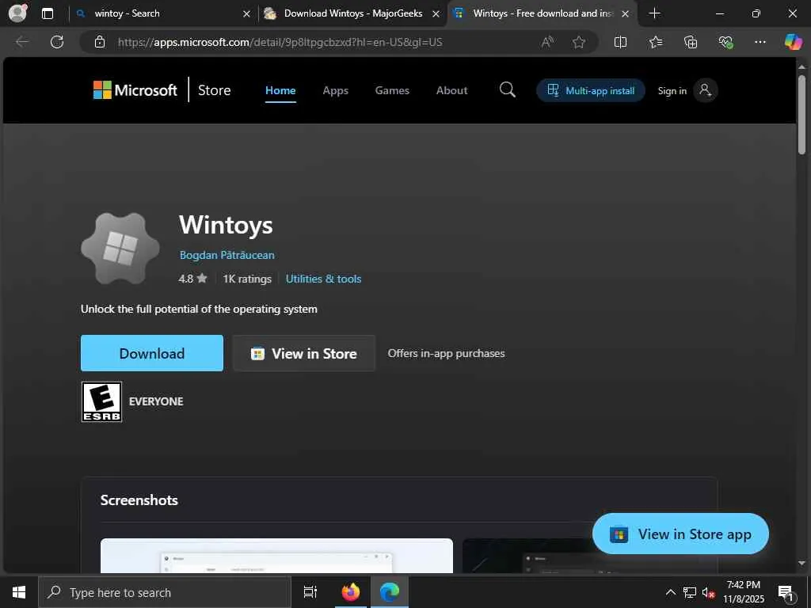Open the Favorites list

(x=656, y=42)
